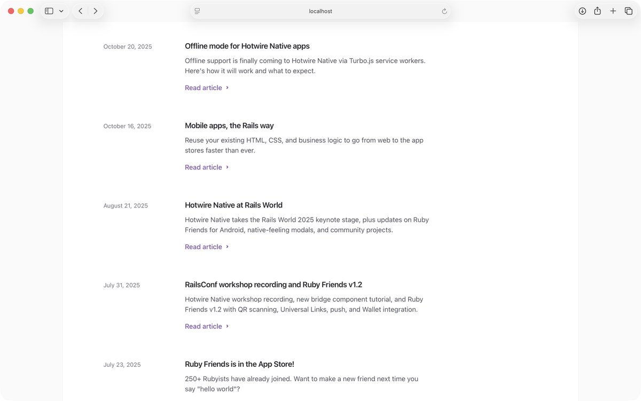Screen dimensions: 641x401
Task: Open the sidebar options dropdown arrow
Action: [x=61, y=11]
